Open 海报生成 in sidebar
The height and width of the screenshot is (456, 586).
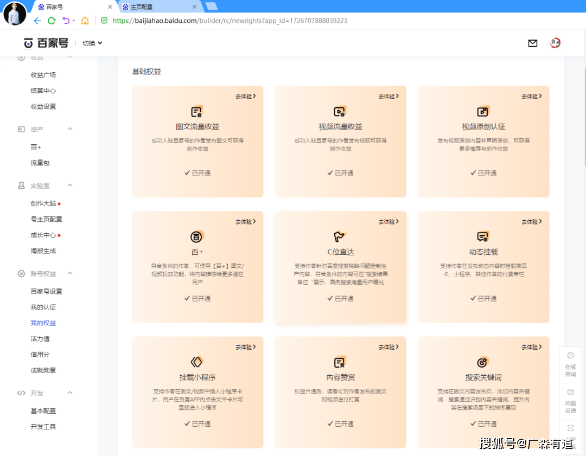coord(43,251)
